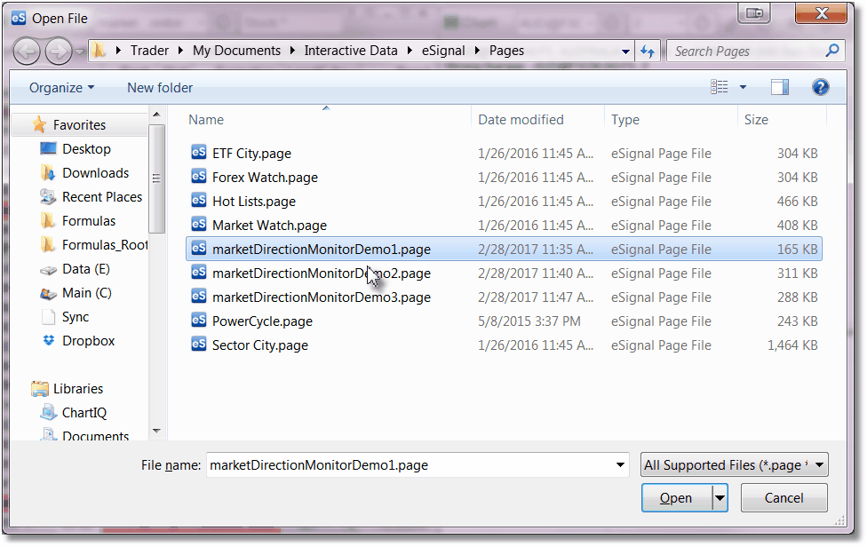The height and width of the screenshot is (547, 867).
Task: Click the eS app icon in title bar
Action: (19, 18)
